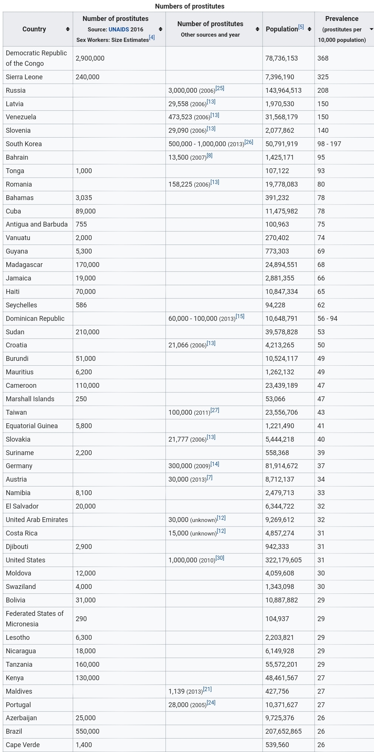Open citation [24] in Portugal row
This screenshot has width=374, height=752.
coord(211,703)
